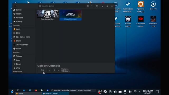Open the clipboard tray icon
Viewport: 169px width, 95px height.
(x=110, y=92)
